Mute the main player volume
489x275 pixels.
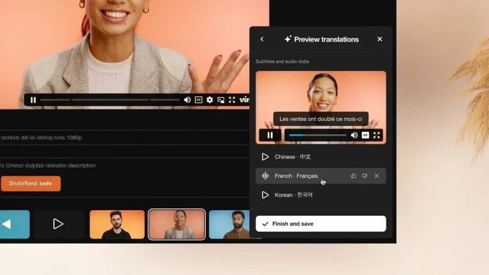[188, 100]
